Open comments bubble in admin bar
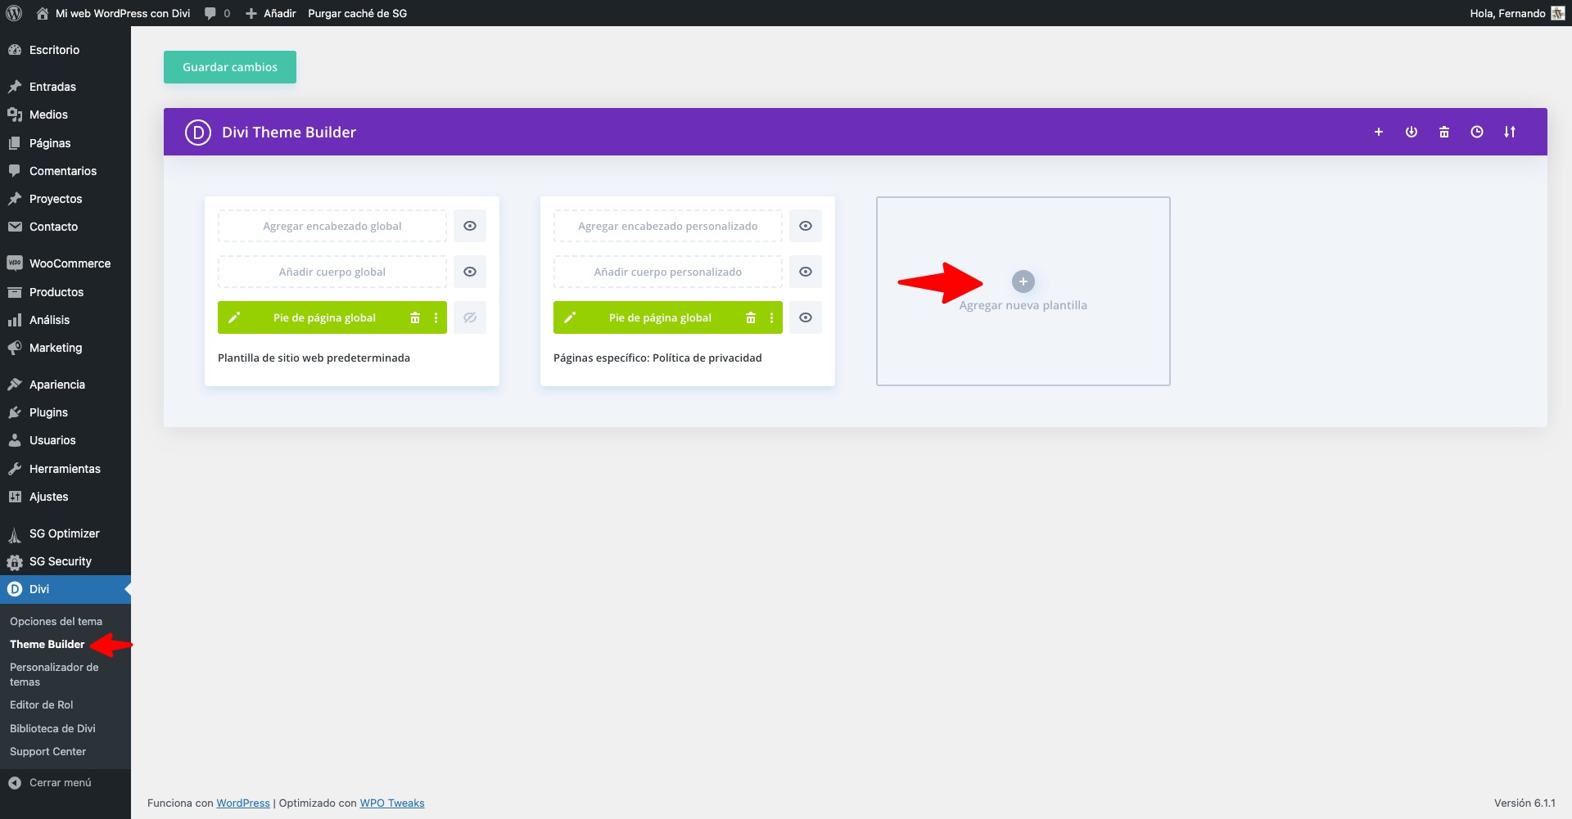Screen dimensions: 1572x819 [217, 13]
